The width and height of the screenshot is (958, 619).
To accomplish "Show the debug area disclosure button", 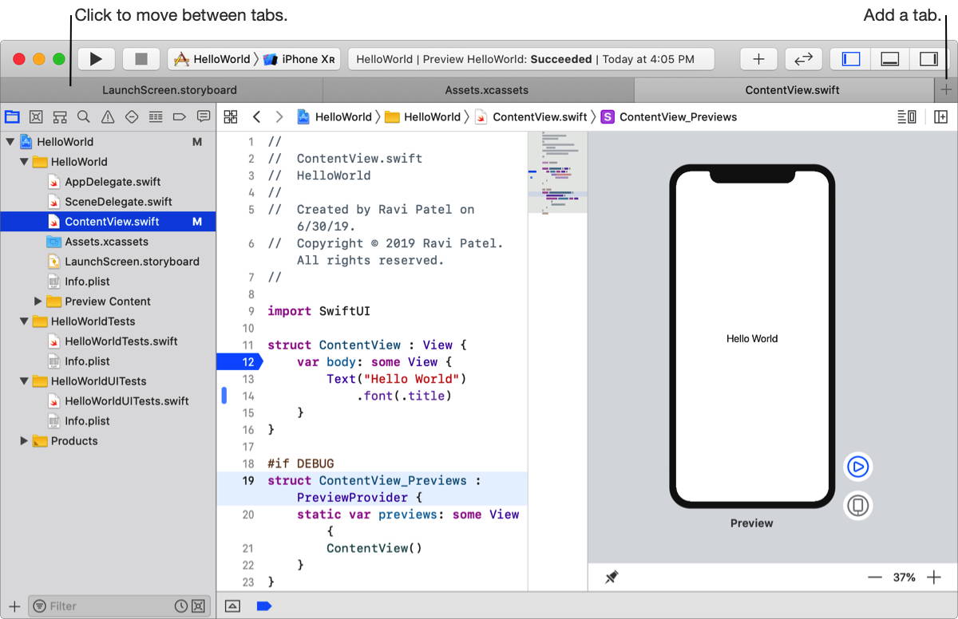I will (x=232, y=606).
